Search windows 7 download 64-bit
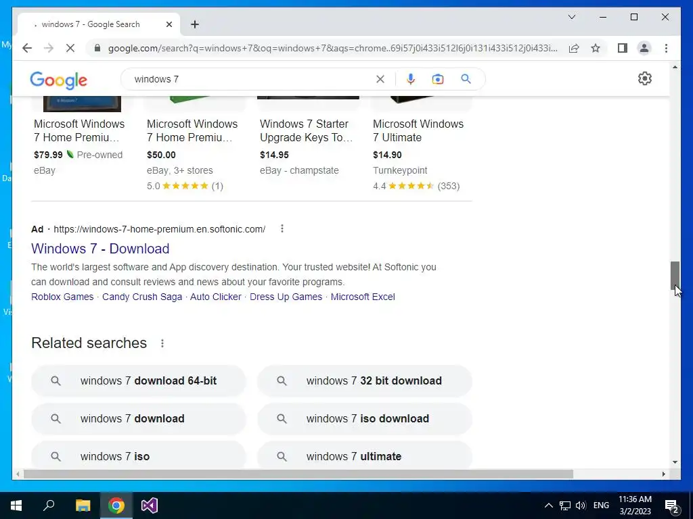Image resolution: width=693 pixels, height=519 pixels. tap(138, 381)
